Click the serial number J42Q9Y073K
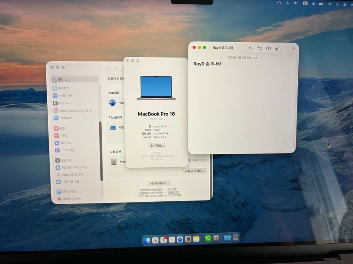 point(161,133)
